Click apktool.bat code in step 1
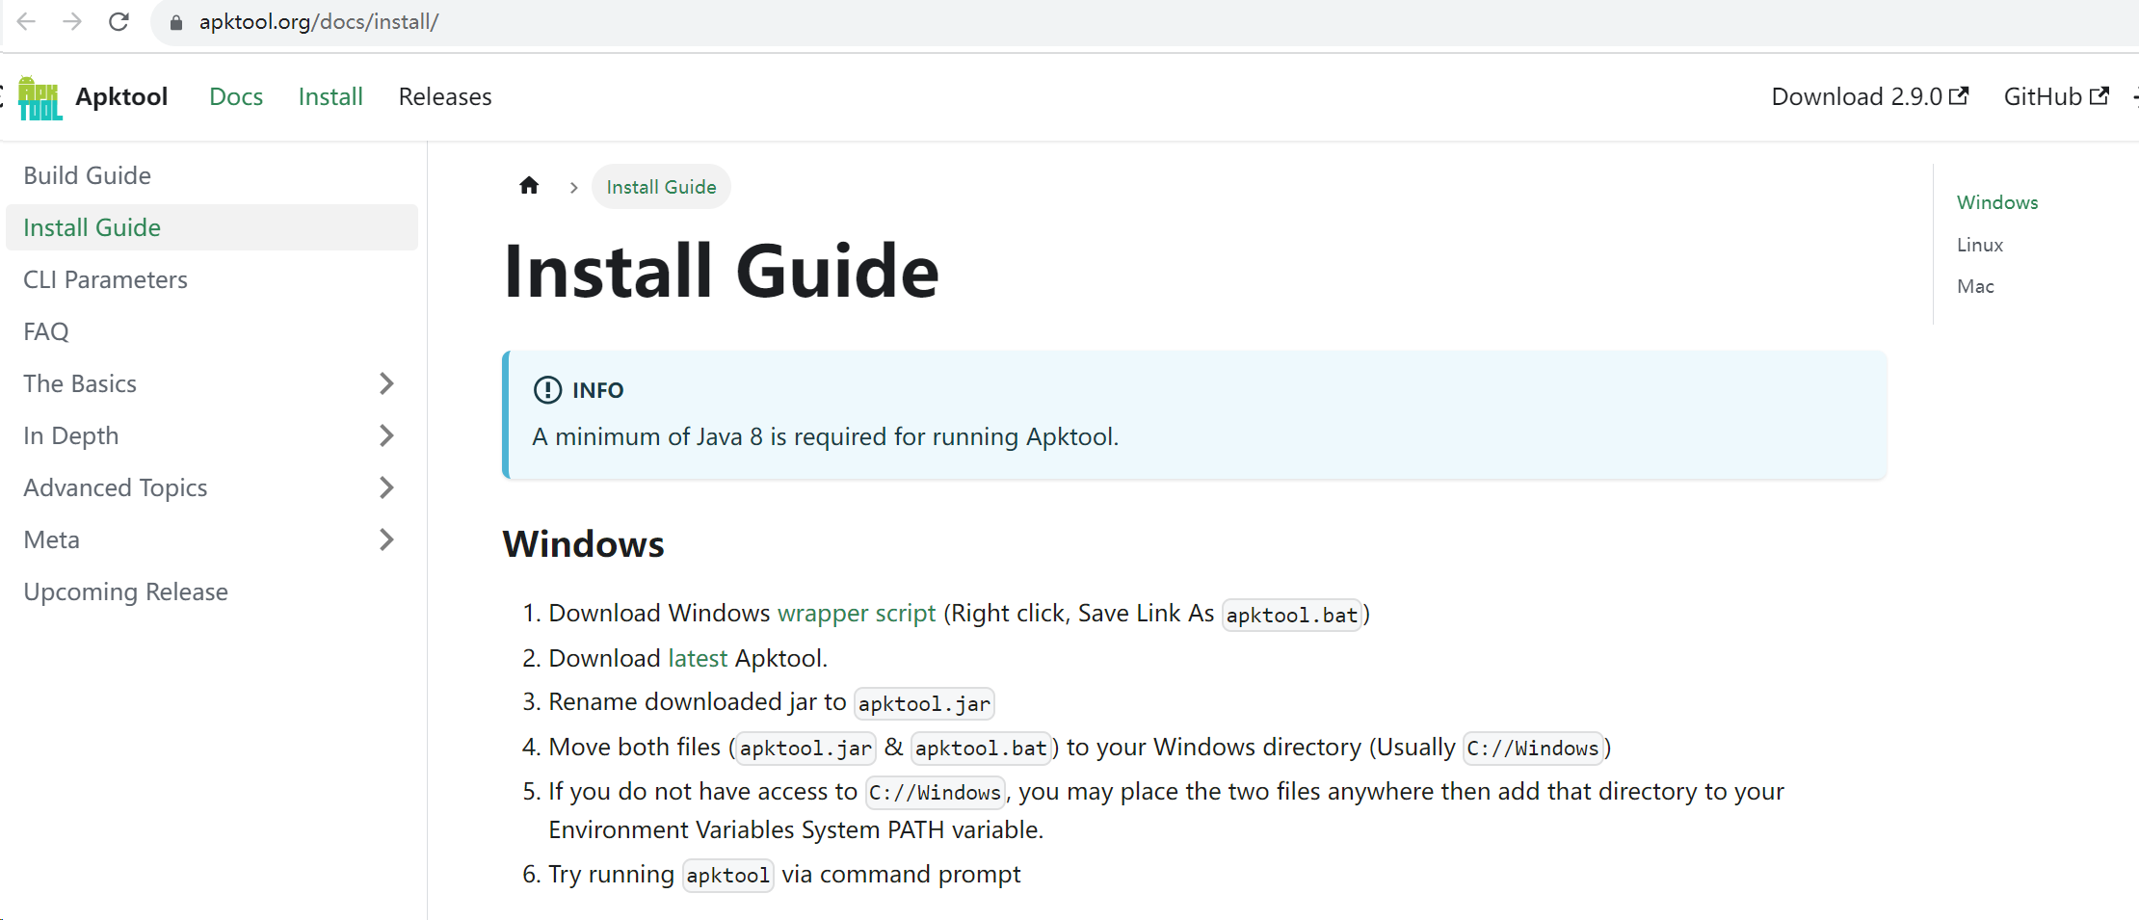Image resolution: width=2139 pixels, height=920 pixels. coord(1292,615)
